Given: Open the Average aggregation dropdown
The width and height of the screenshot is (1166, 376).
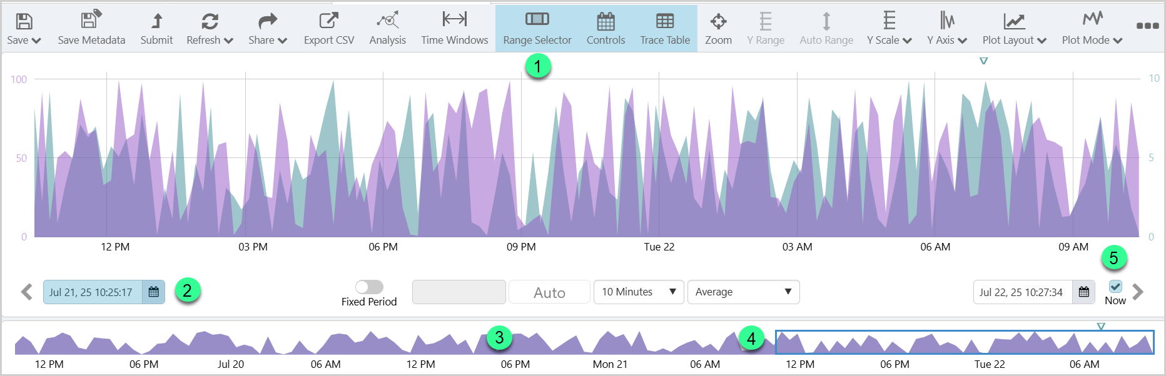Looking at the screenshot, I should (743, 292).
